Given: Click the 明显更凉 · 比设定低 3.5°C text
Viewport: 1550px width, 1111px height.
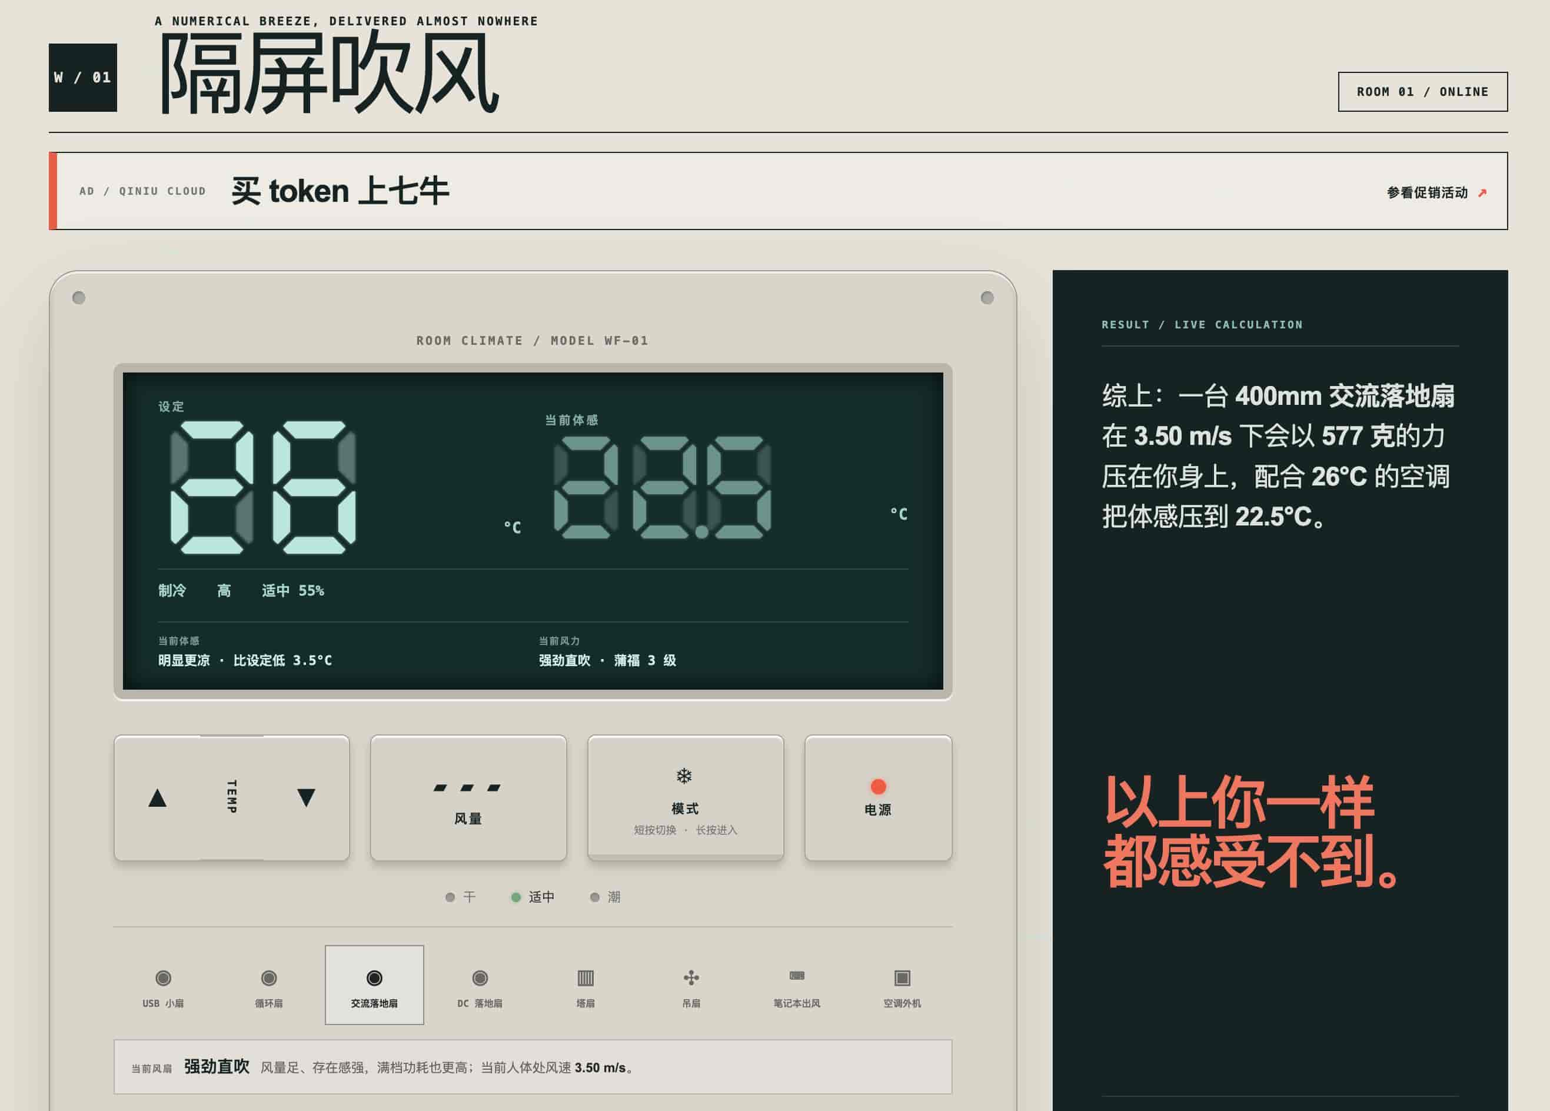Looking at the screenshot, I should pyautogui.click(x=245, y=660).
